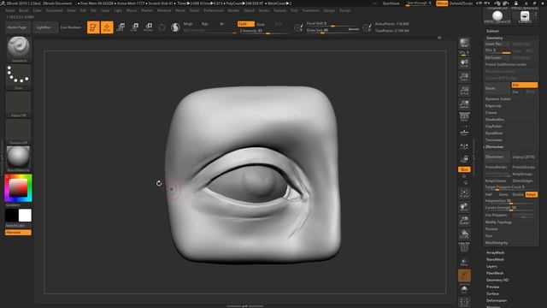
Task: Open the Alpha Off selector
Action: pyautogui.click(x=19, y=104)
